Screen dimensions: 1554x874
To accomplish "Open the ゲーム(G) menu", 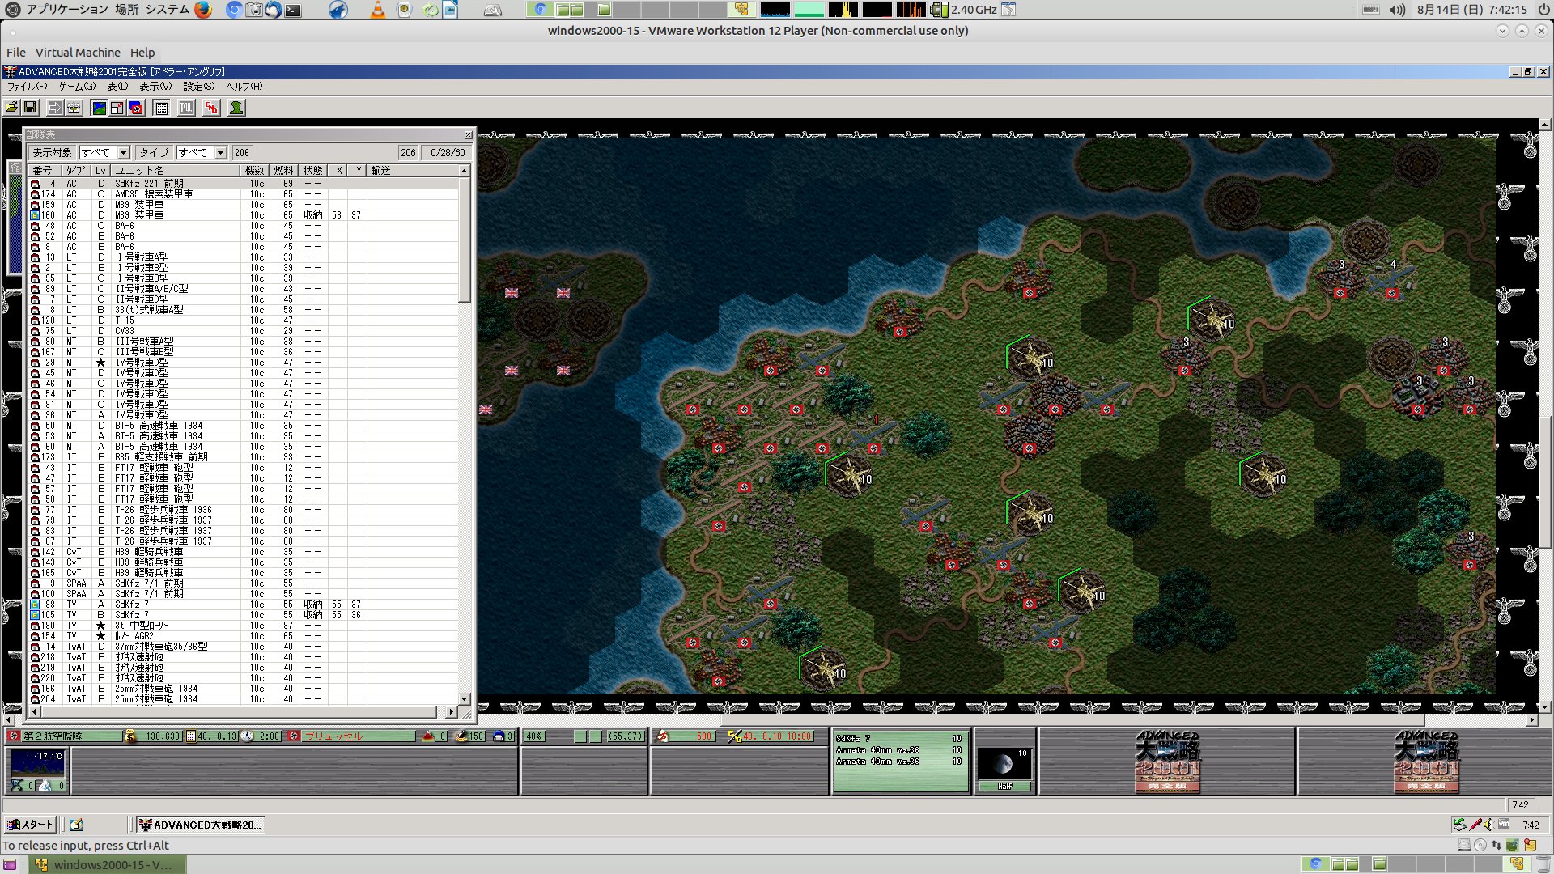I will point(77,87).
